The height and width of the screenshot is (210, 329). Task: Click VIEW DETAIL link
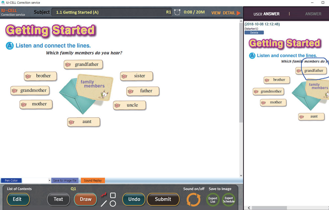[223, 13]
